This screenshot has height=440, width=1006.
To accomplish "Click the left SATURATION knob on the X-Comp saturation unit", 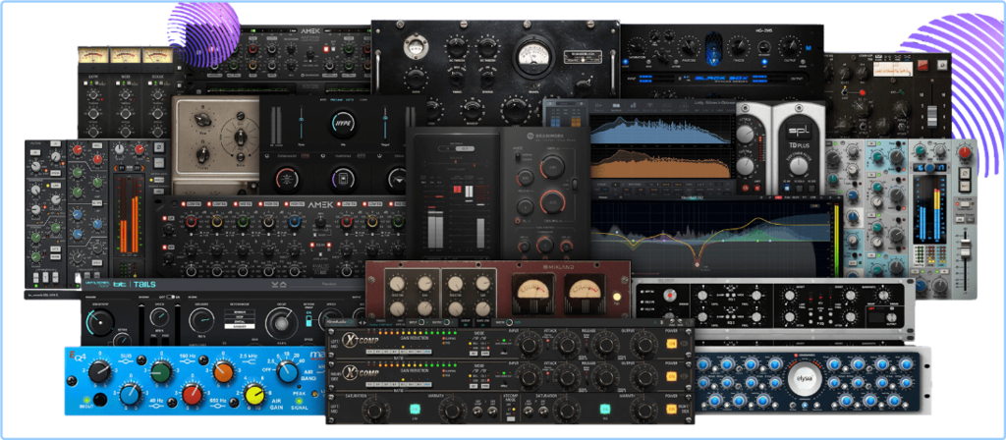I will coord(375,412).
